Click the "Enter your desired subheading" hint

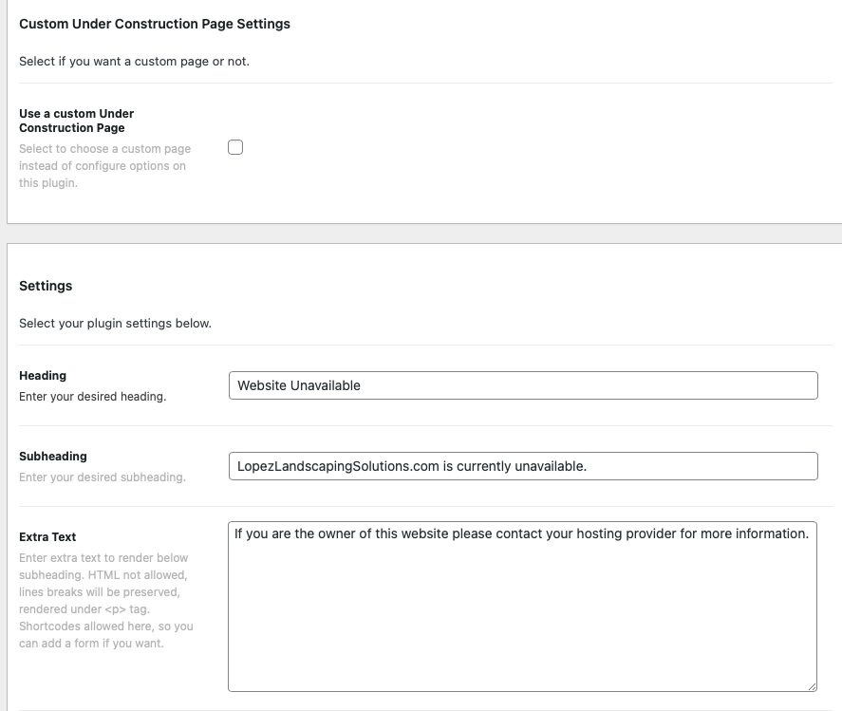102,477
